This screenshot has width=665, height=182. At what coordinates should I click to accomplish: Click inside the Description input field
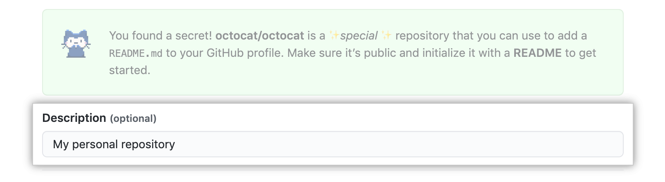click(332, 145)
